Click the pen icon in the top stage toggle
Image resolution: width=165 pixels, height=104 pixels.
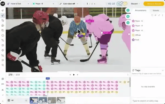pyautogui.click(x=122, y=4)
